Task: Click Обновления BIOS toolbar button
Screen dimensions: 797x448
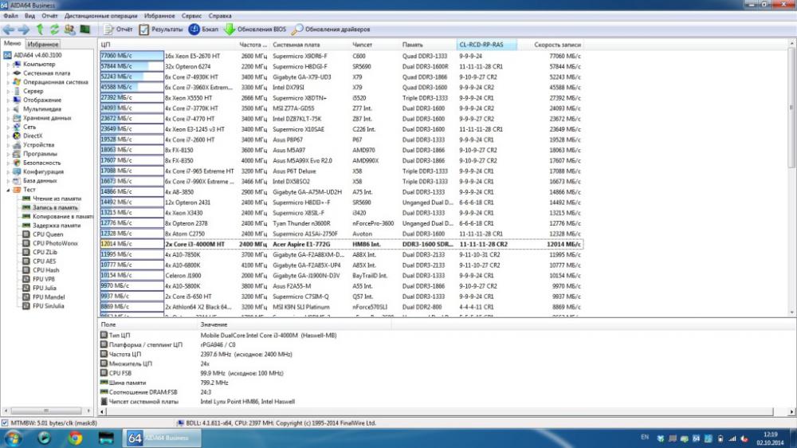Action: point(255,29)
